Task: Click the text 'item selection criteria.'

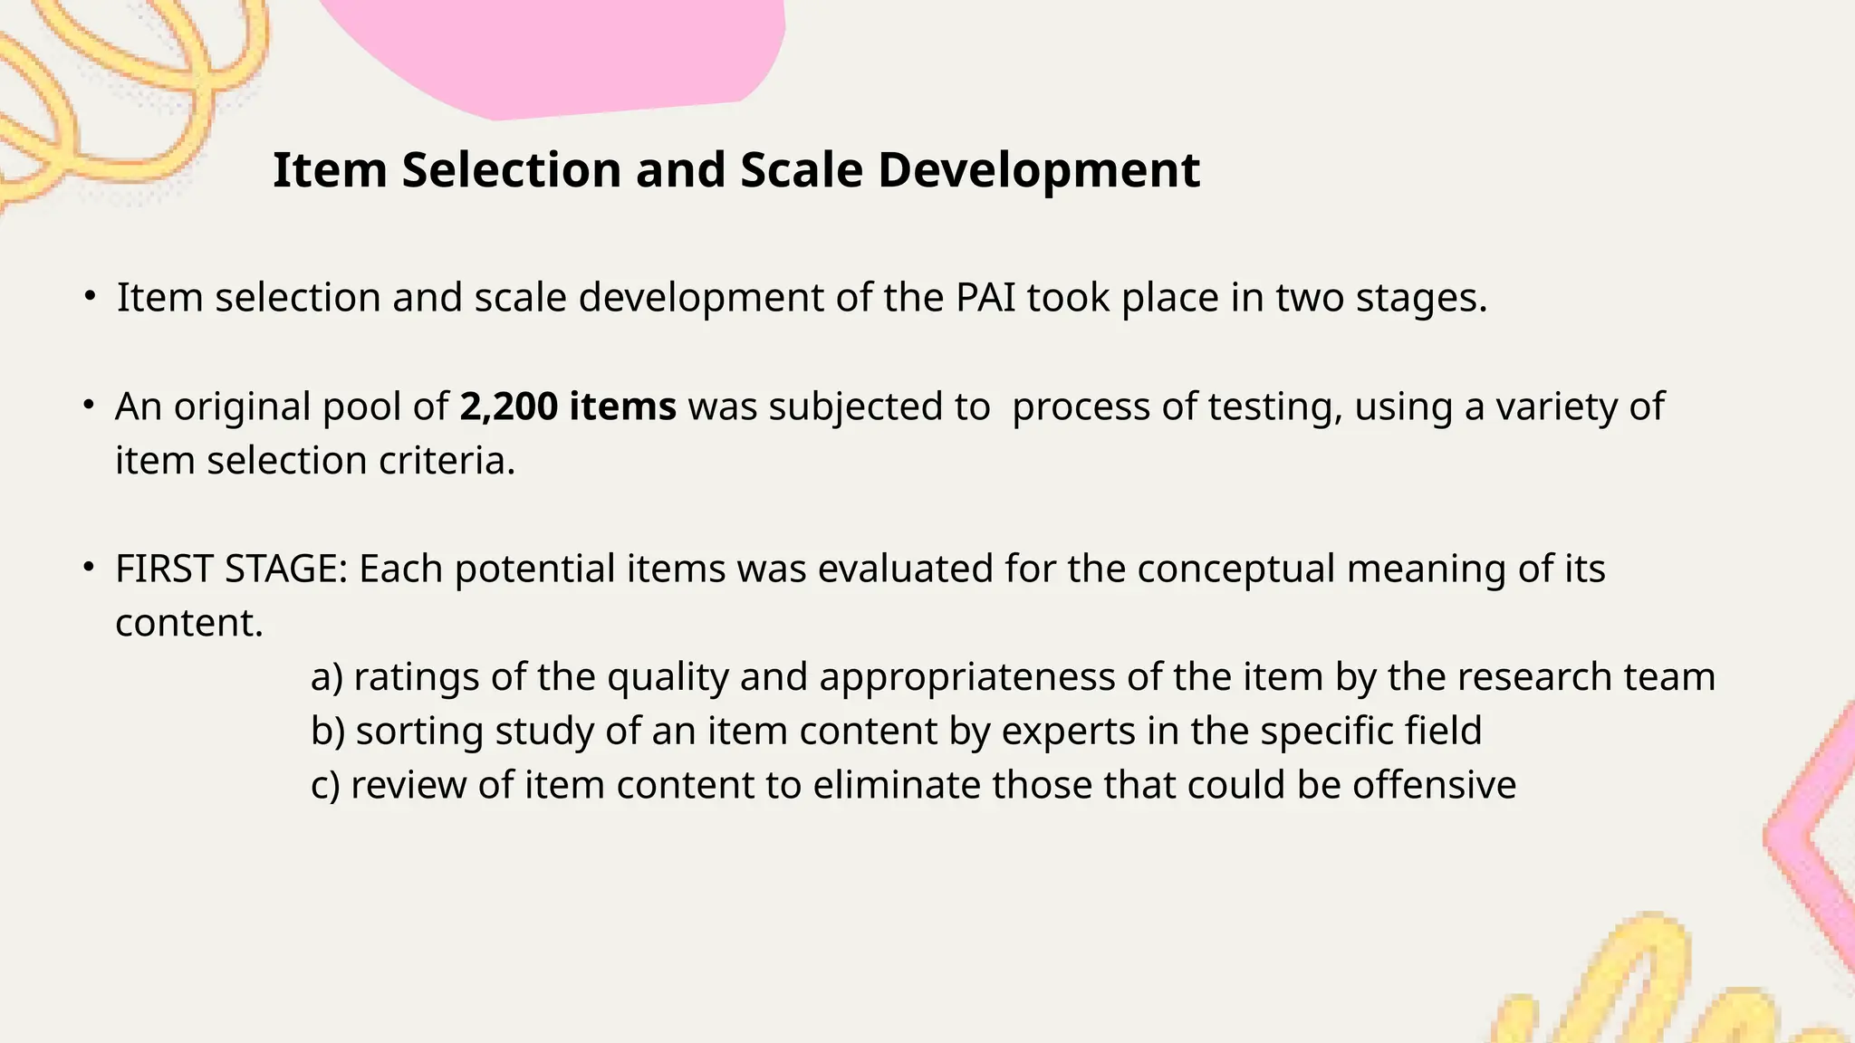Action: [x=315, y=461]
